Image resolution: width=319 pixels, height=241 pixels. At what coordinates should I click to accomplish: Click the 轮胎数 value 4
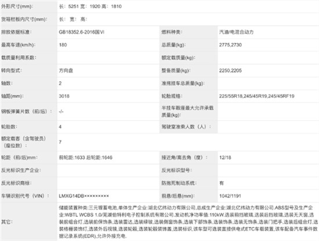click(x=60, y=127)
